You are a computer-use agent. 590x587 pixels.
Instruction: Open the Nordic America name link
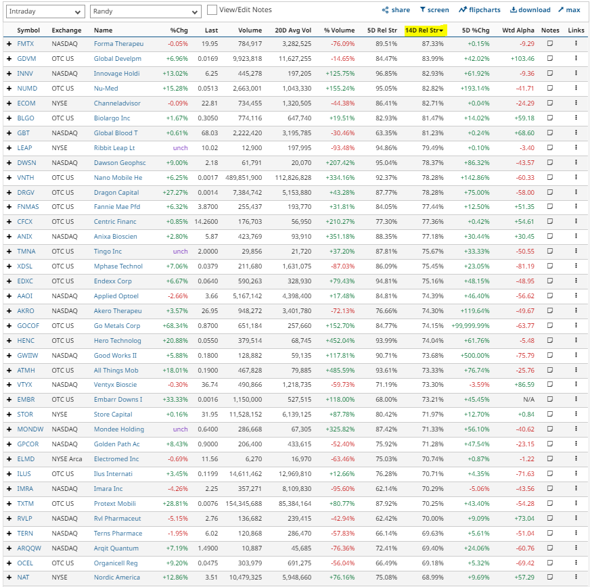click(116, 578)
